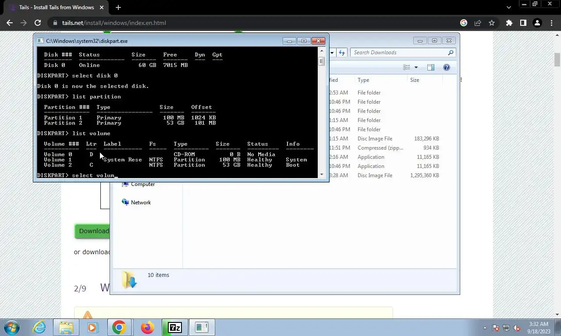The height and width of the screenshot is (336, 561).
Task: Toggle the preview pane in Explorer
Action: [431, 67]
